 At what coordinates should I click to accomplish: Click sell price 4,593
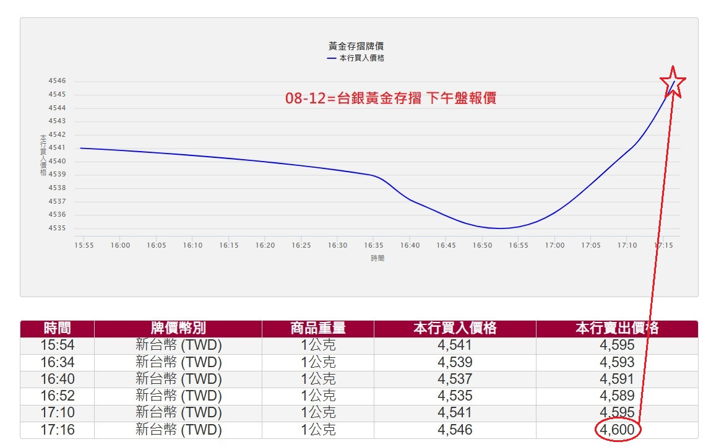617,362
